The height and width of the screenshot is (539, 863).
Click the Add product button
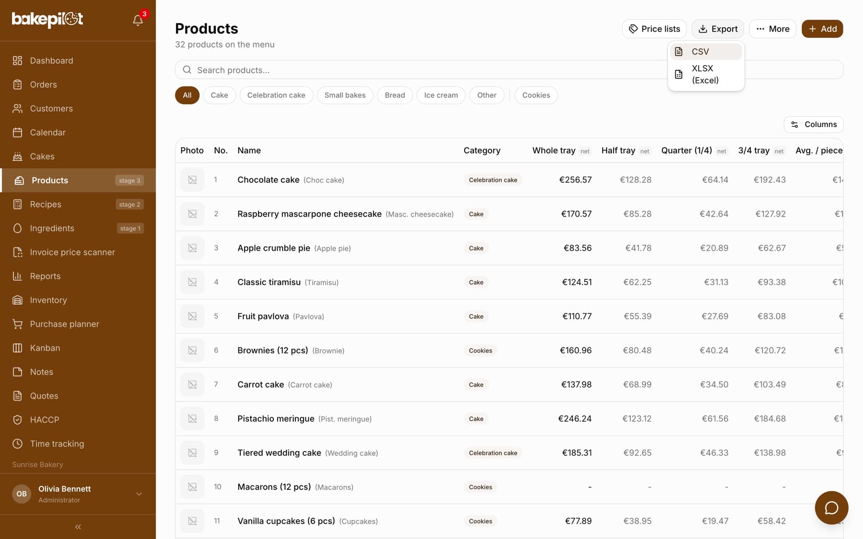[822, 29]
